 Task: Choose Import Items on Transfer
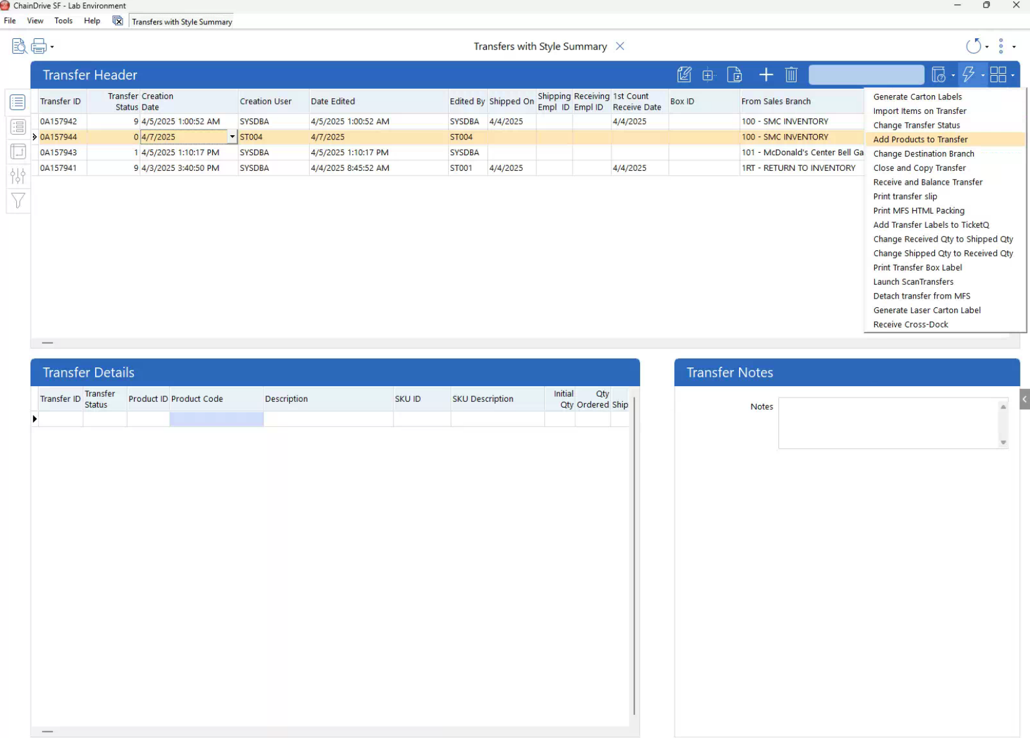(919, 111)
